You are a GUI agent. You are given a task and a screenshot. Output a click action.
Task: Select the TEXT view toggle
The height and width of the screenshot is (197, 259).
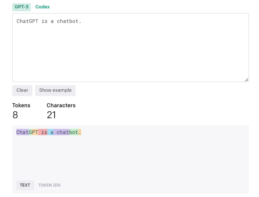tap(25, 185)
